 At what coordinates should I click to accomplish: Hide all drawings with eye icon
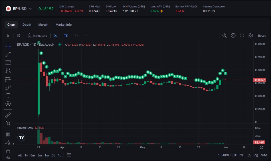[x=8, y=158]
